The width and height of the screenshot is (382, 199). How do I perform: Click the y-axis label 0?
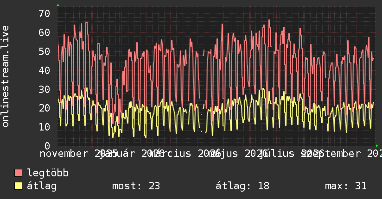(x=47, y=146)
